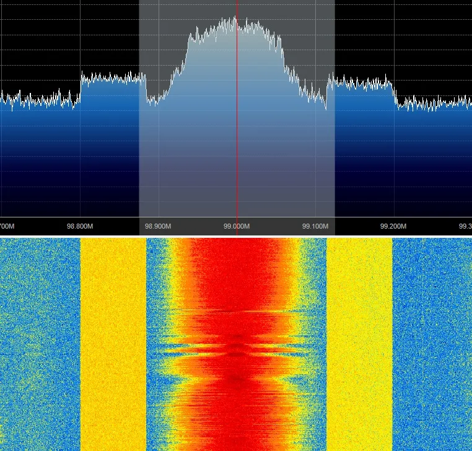Click the 98.800M frequency label
The image size is (472, 451).
click(x=80, y=226)
